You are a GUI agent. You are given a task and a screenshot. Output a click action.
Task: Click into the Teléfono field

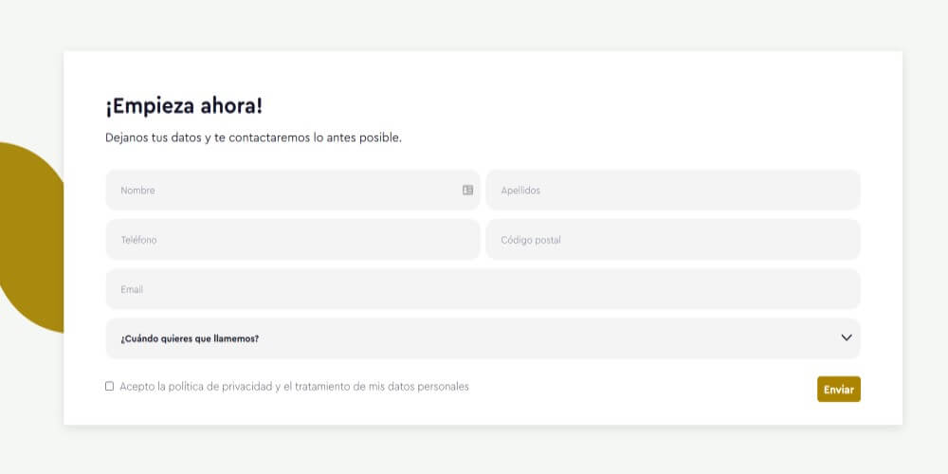[x=293, y=240]
